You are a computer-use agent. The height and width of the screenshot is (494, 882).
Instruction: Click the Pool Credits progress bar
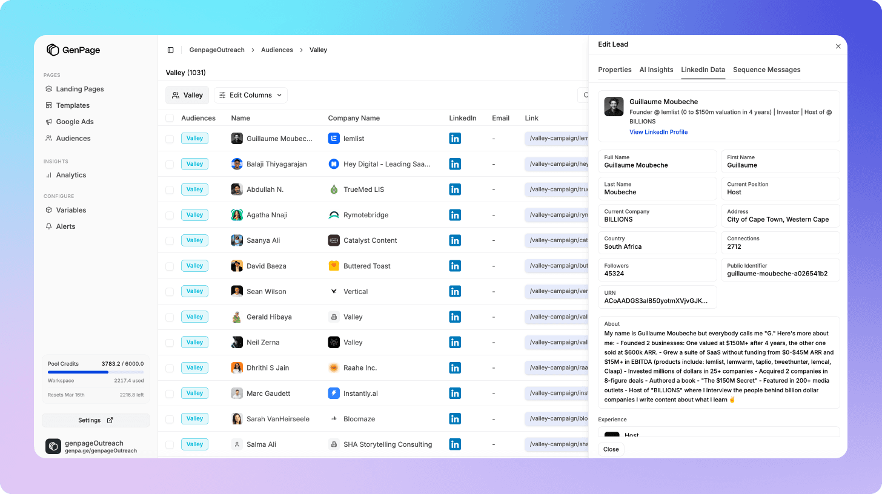click(96, 372)
